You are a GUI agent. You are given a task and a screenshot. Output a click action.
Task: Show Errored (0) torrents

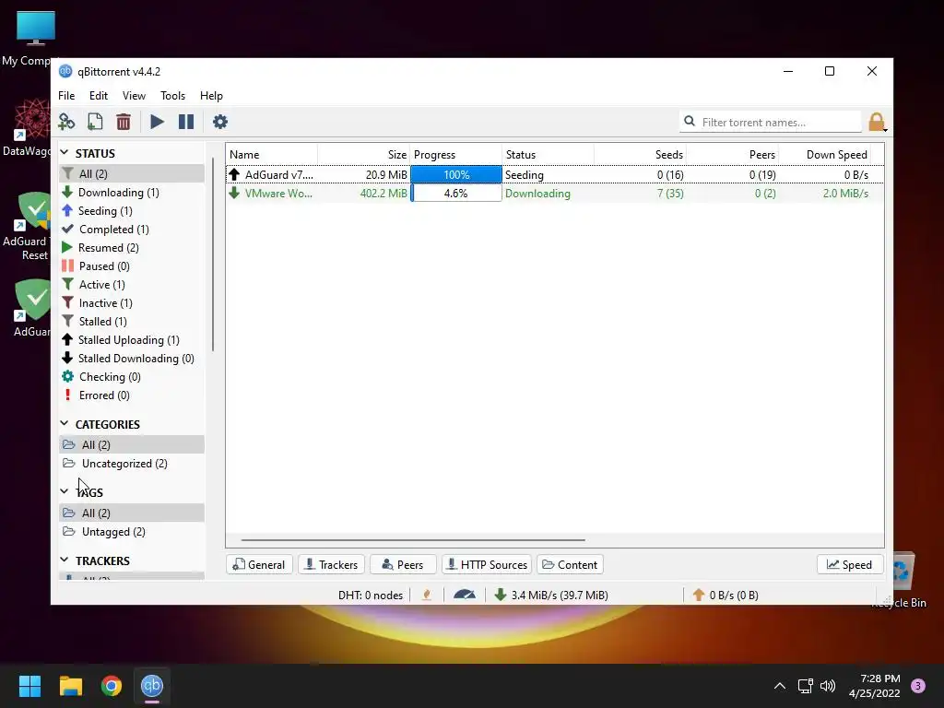[x=104, y=395]
